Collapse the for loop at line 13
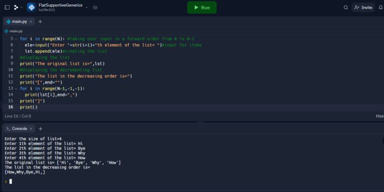384x192 pixels. point(16,88)
